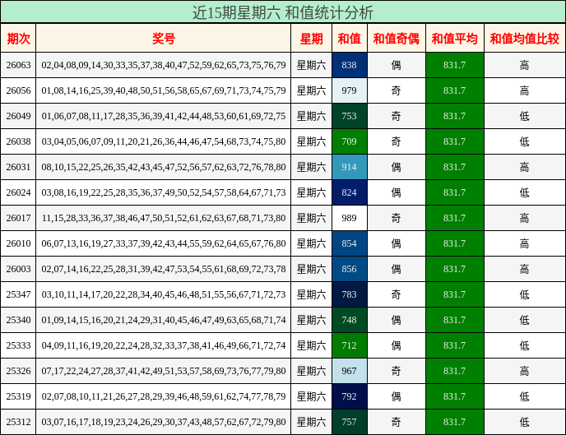Click the sum value 753 cell

pos(350,116)
